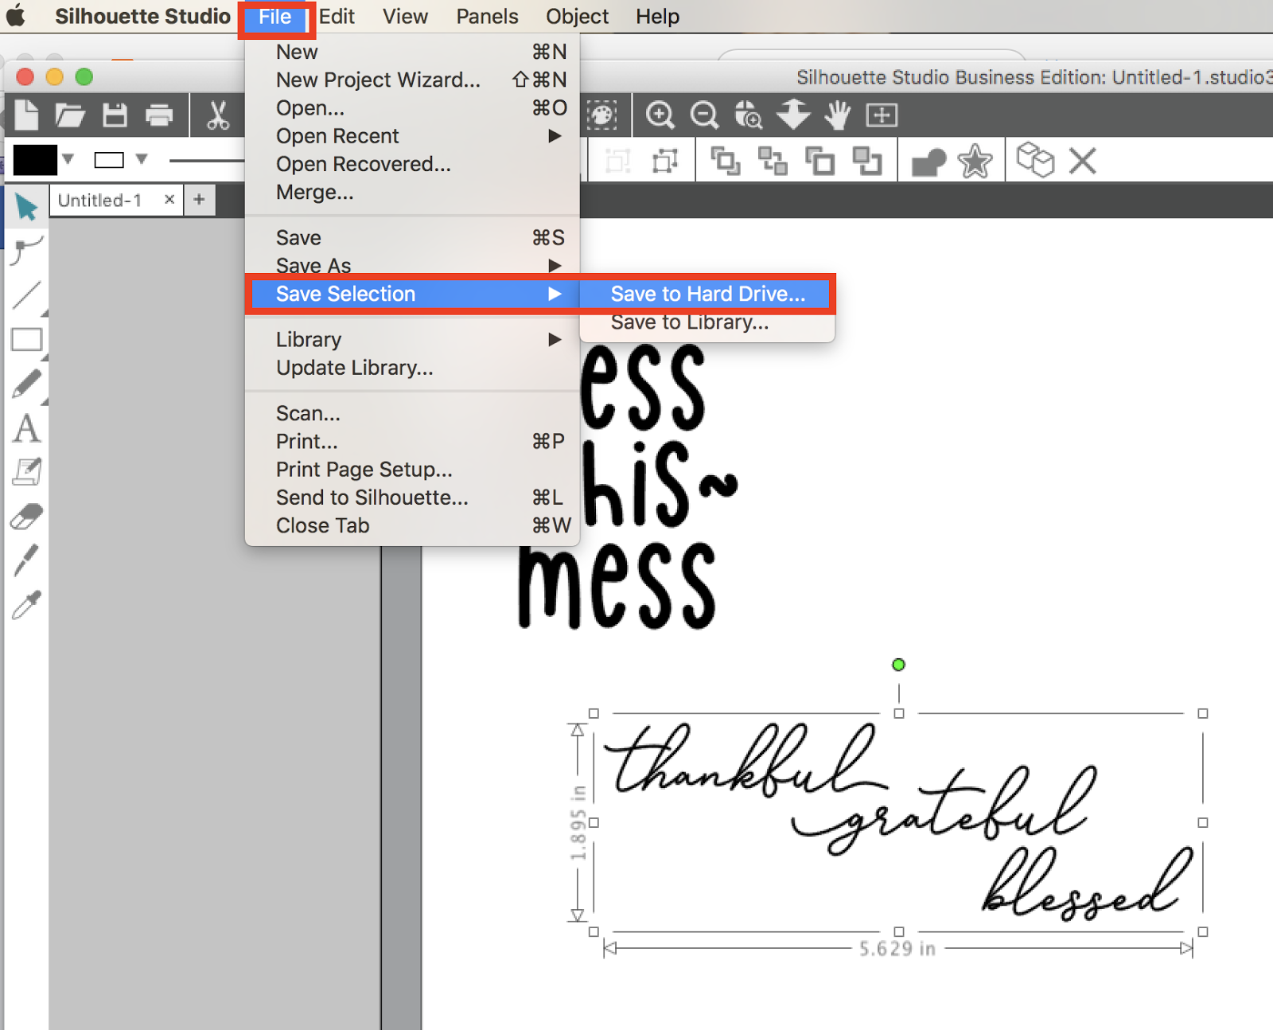Choose Open... from File menu
1273x1030 pixels.
(x=412, y=107)
